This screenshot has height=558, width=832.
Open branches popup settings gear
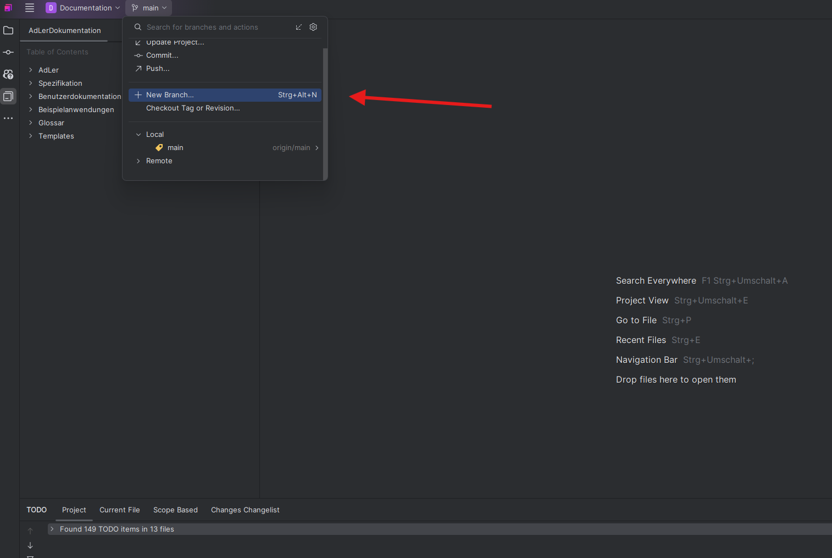point(313,27)
